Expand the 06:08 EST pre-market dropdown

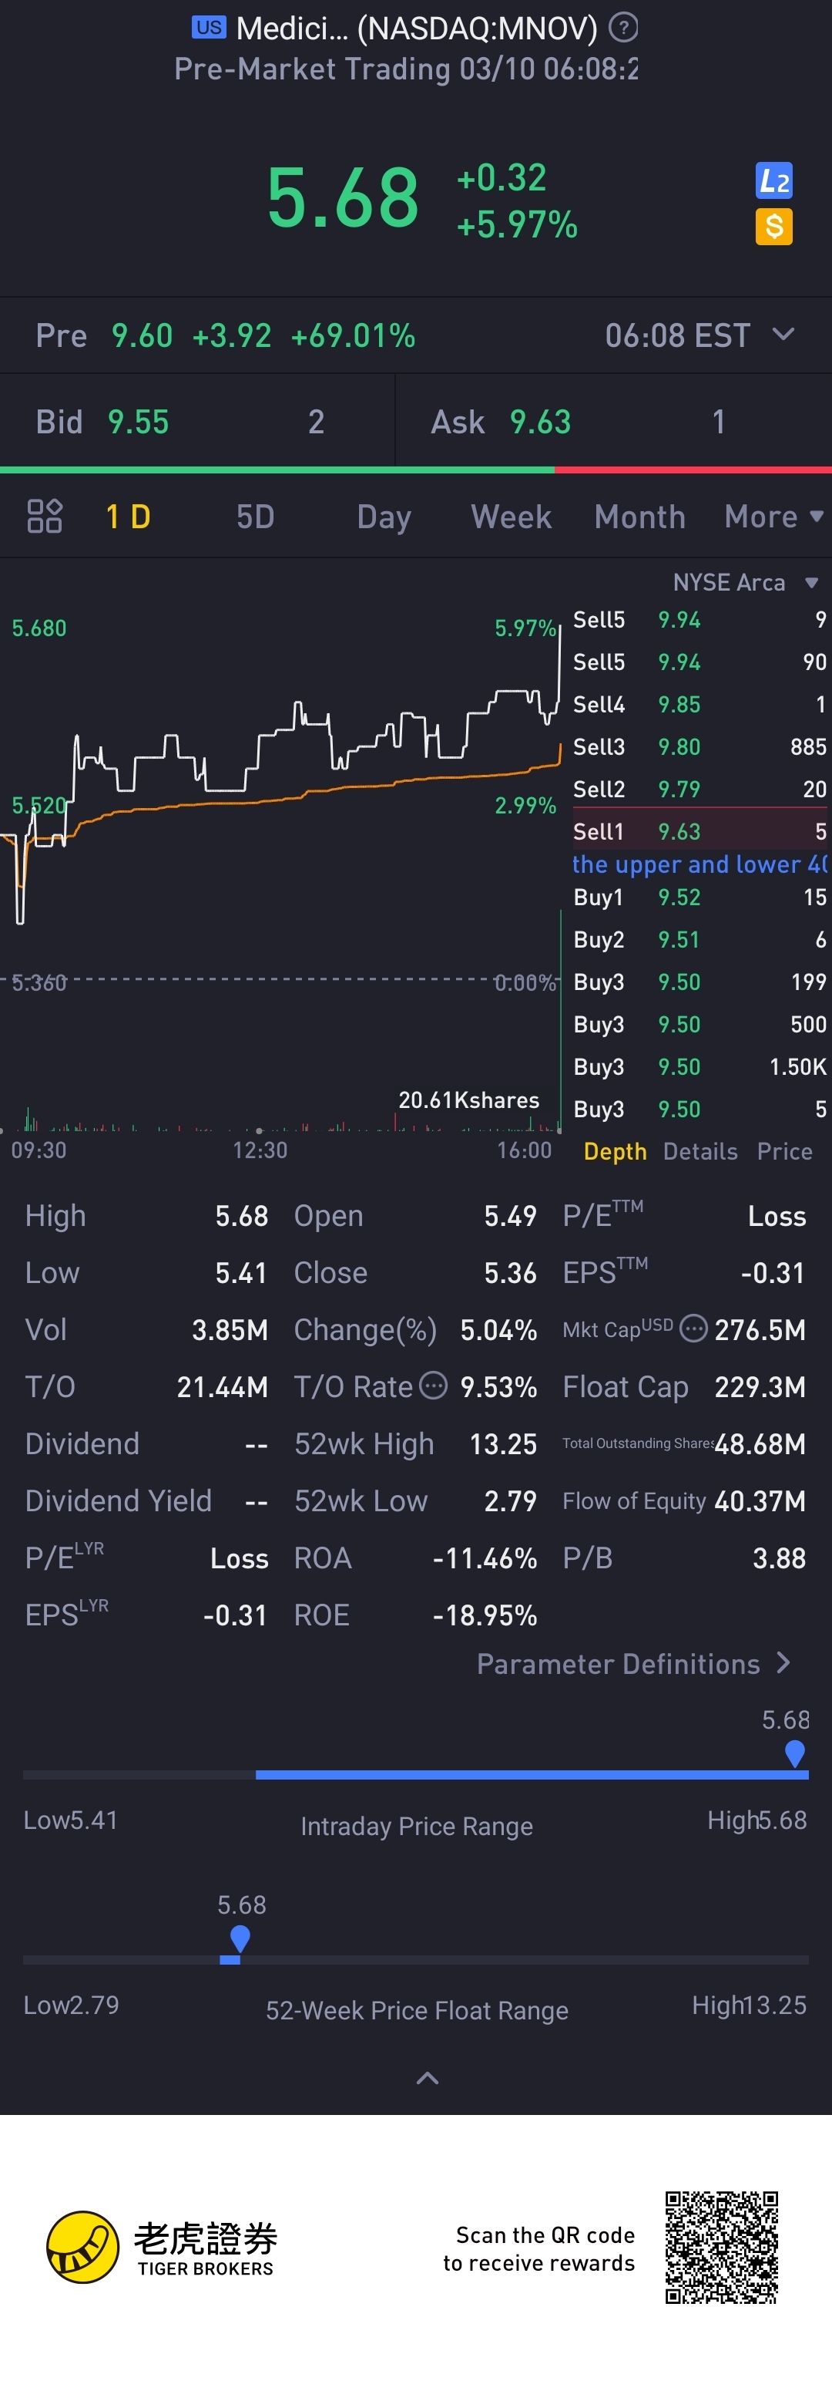pyautogui.click(x=700, y=335)
